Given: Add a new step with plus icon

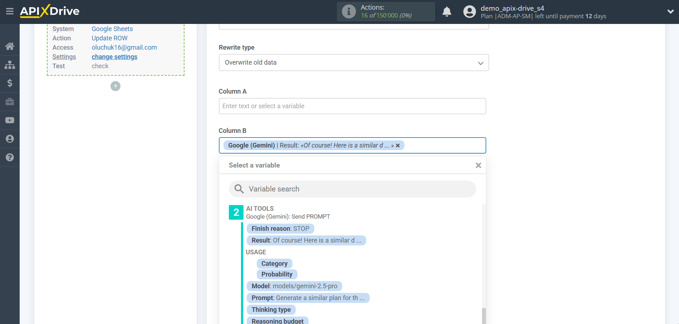Looking at the screenshot, I should (x=115, y=86).
